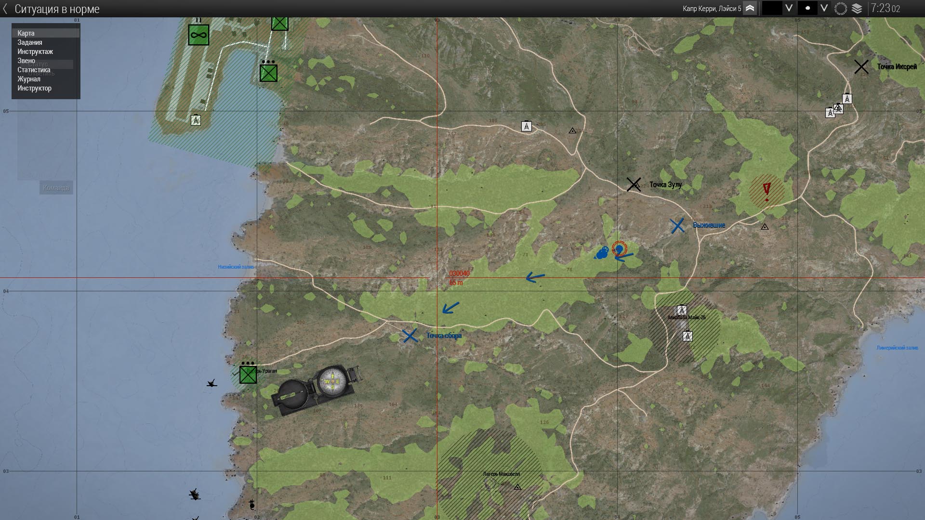The width and height of the screenshot is (925, 520).
Task: Click the triangle icon right of northern tower
Action: [572, 130]
